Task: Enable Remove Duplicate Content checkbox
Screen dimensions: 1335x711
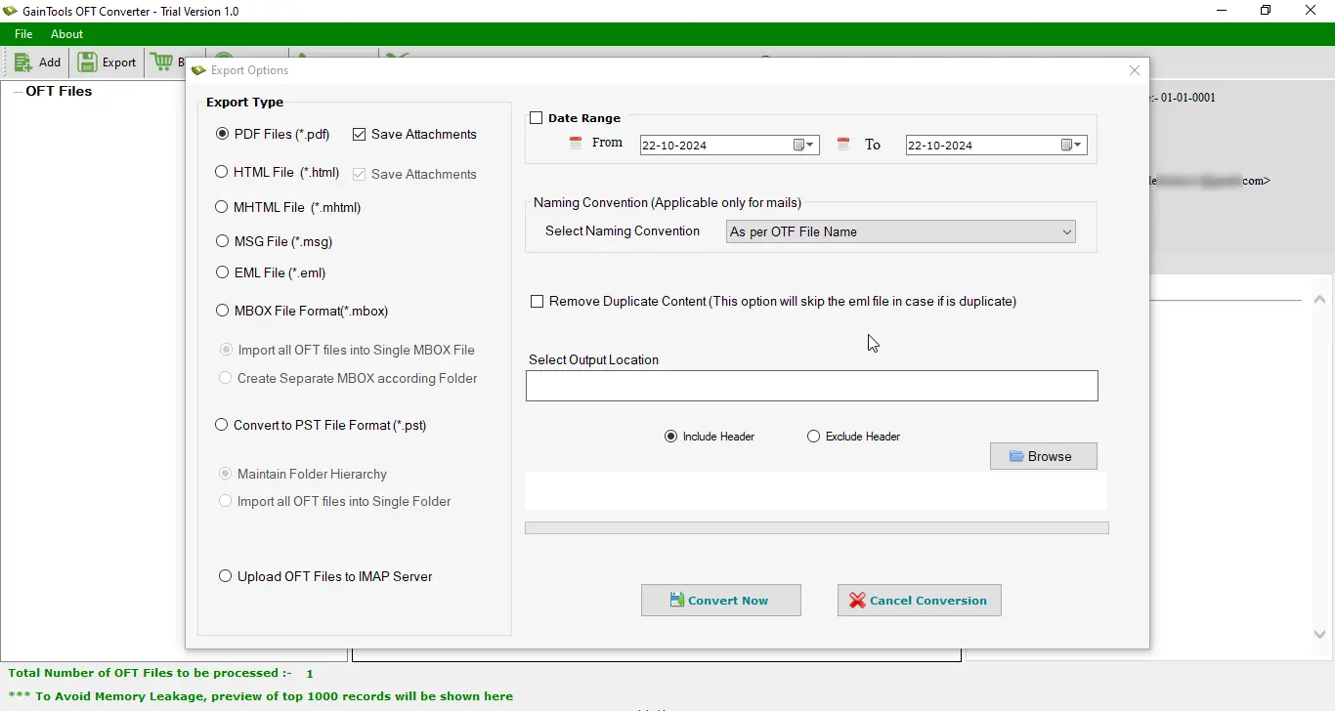Action: click(538, 302)
